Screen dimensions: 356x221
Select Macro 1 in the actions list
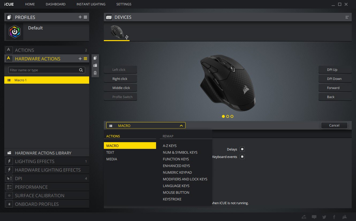47,80
